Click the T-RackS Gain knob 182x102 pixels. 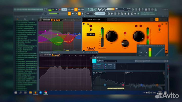[x=112, y=36]
